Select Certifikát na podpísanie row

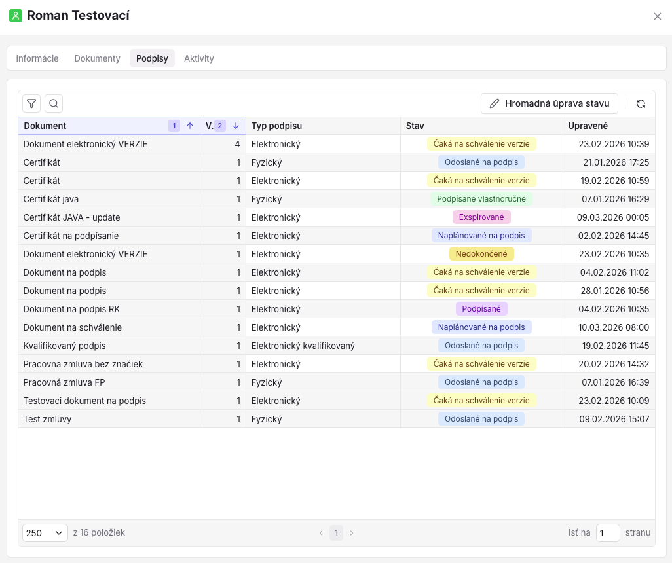pyautogui.click(x=337, y=236)
